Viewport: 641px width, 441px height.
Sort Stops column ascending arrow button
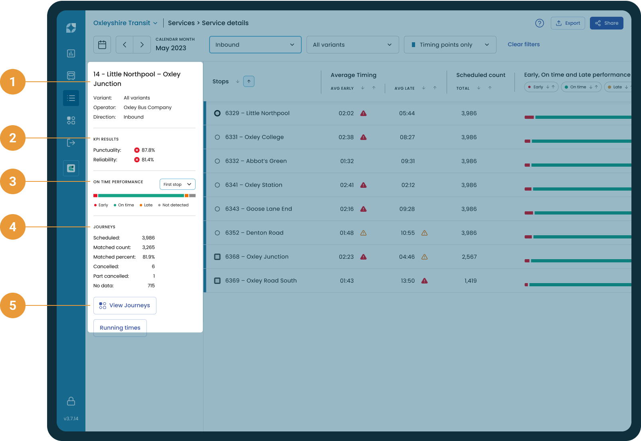pos(249,81)
